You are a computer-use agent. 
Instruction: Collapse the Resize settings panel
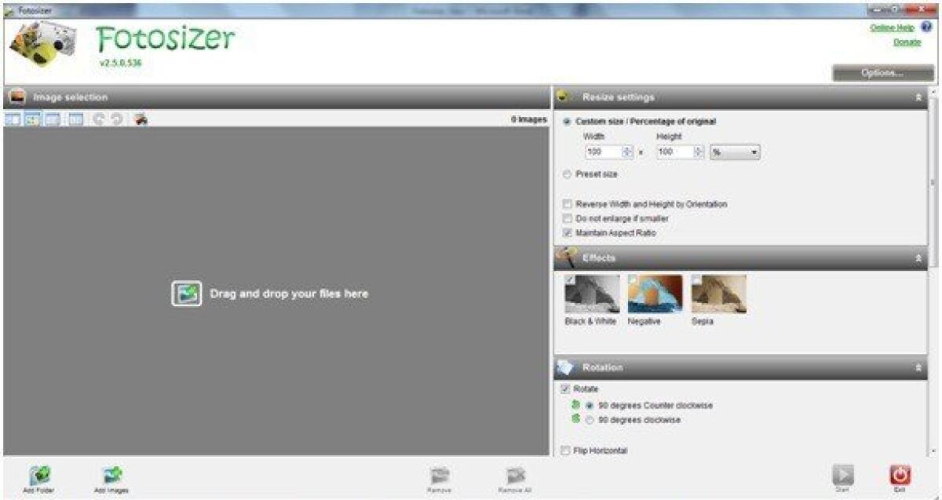click(918, 97)
